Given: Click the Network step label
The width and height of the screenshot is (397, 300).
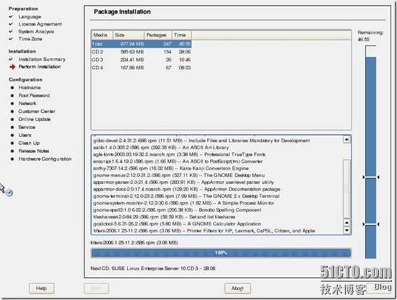Looking at the screenshot, I should [x=27, y=104].
